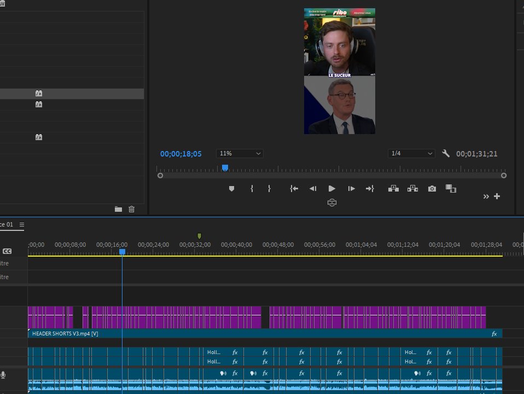Click the timeline playhead on the ruler
This screenshot has height=394, width=524.
[x=123, y=252]
